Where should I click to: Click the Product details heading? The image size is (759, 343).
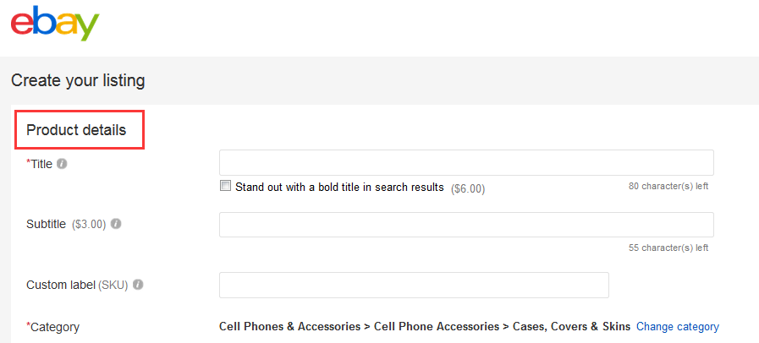76,130
